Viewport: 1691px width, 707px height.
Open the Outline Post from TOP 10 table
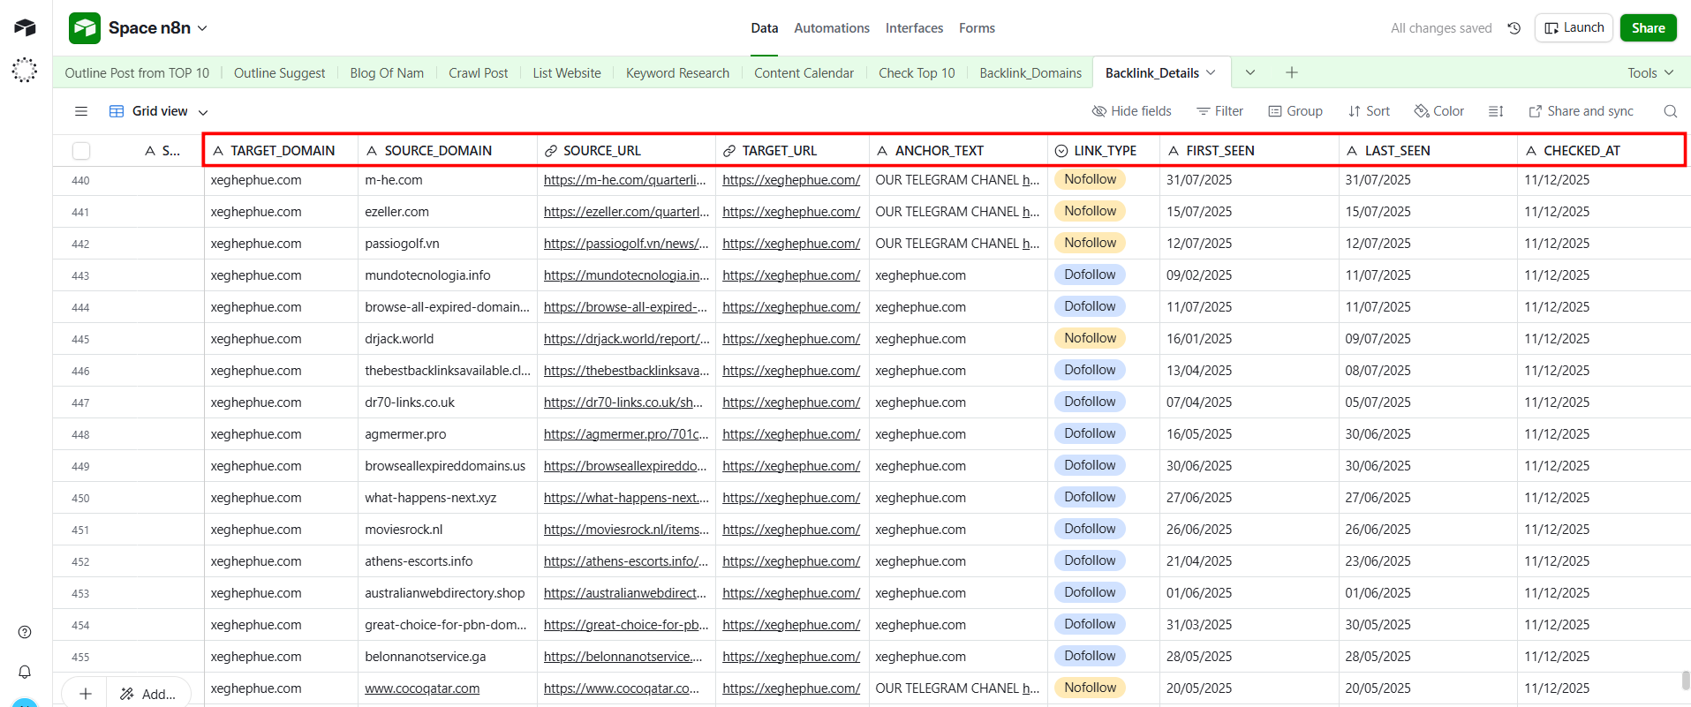point(137,72)
